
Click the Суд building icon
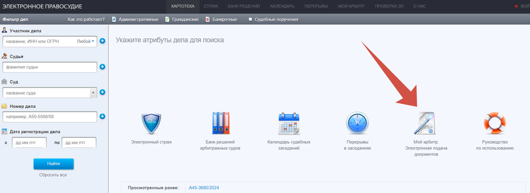(5, 81)
